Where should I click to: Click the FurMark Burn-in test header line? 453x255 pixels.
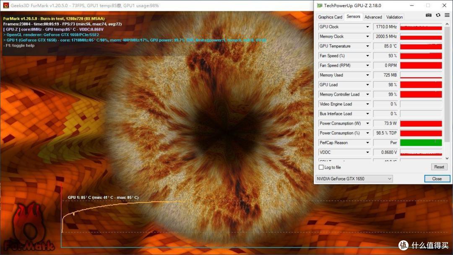[x=54, y=19]
